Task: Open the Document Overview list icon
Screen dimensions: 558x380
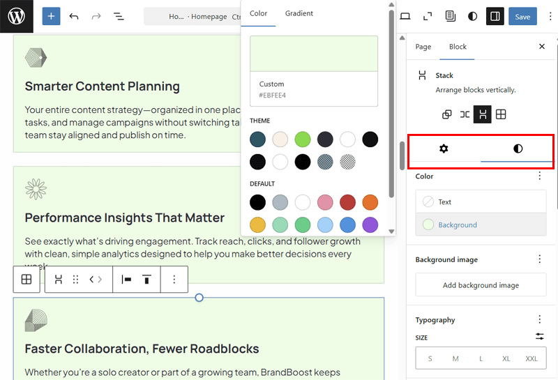Action: click(119, 17)
